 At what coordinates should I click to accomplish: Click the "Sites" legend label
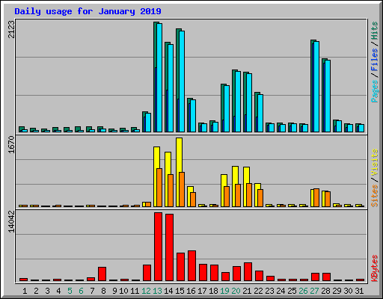(x=374, y=196)
